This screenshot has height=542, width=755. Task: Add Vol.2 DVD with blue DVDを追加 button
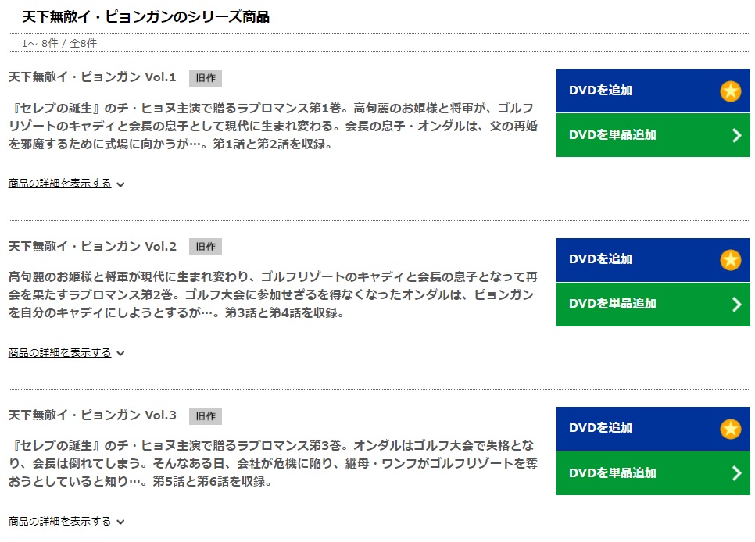653,260
